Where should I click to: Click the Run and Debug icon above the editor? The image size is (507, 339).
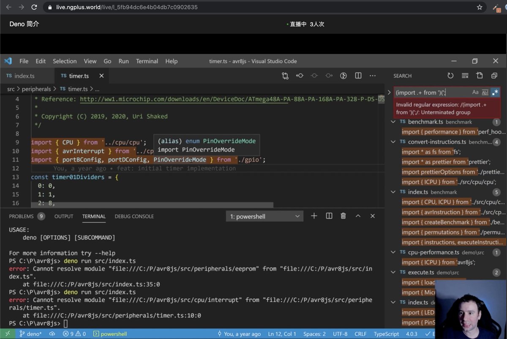click(343, 75)
